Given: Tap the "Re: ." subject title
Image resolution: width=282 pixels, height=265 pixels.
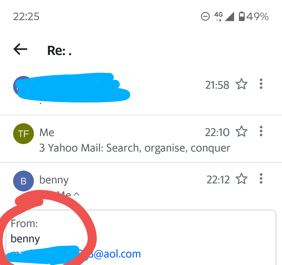Looking at the screenshot, I should [59, 50].
